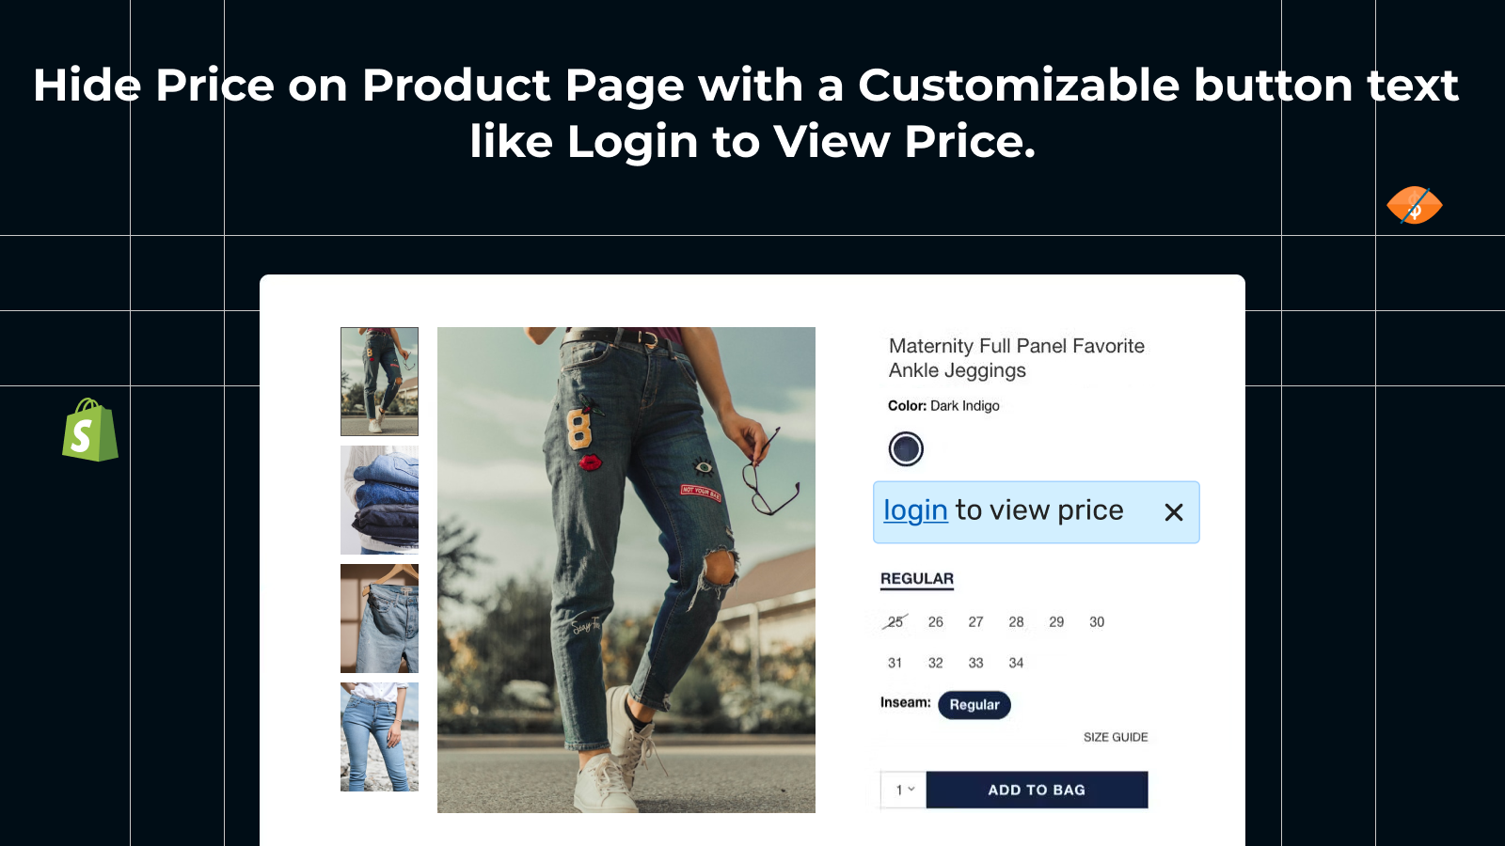
Task: Click the ADD TO BAG button
Action: click(x=1037, y=790)
